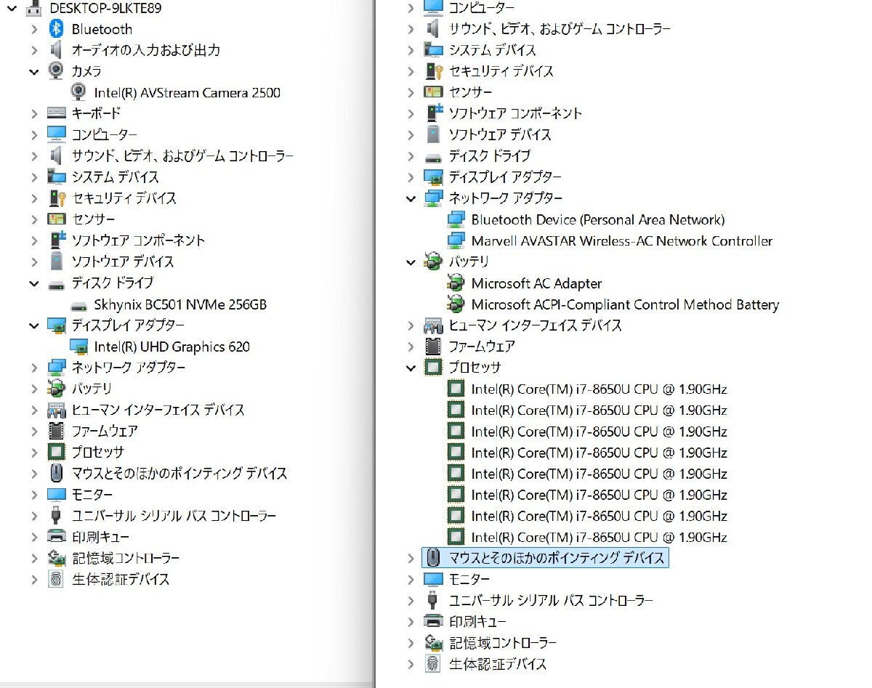Expand 記憶域コントローラー category in right pane
Image resolution: width=872 pixels, height=688 pixels.
click(411, 642)
